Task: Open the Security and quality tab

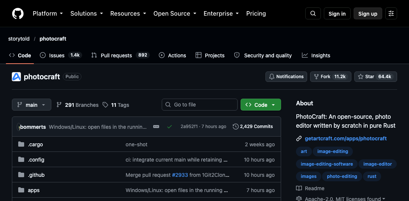Action: point(263,55)
